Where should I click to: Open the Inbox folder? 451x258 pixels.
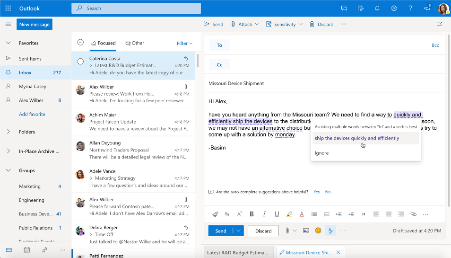pos(35,72)
